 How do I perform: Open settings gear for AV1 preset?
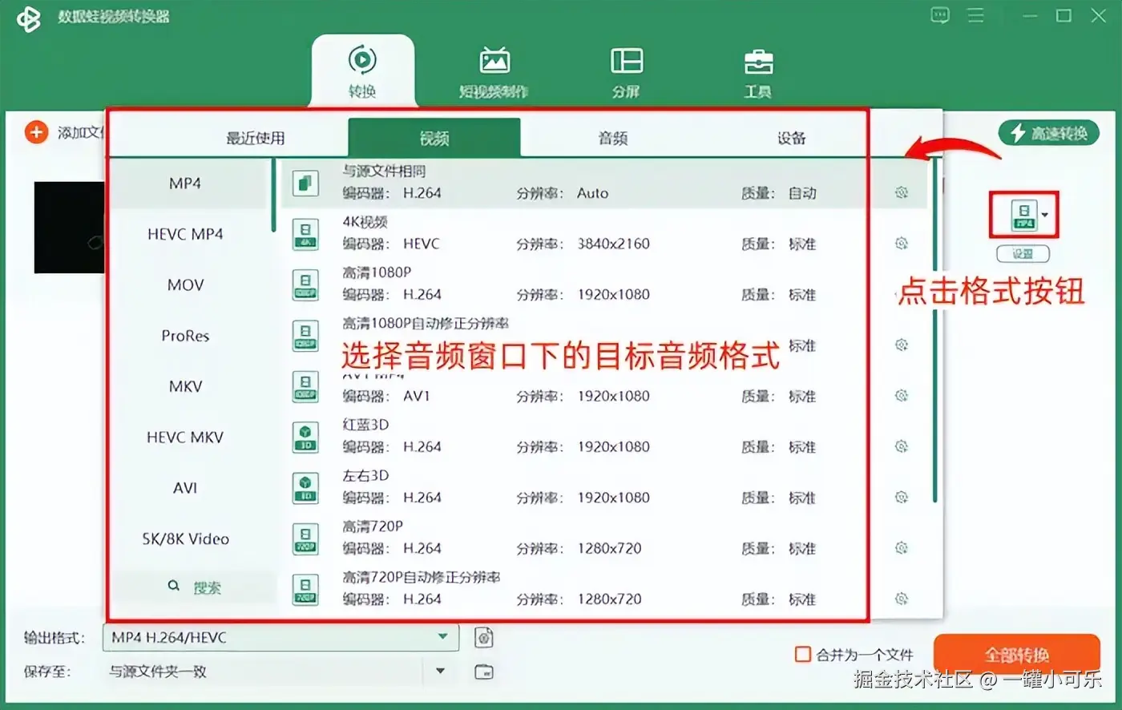[902, 396]
